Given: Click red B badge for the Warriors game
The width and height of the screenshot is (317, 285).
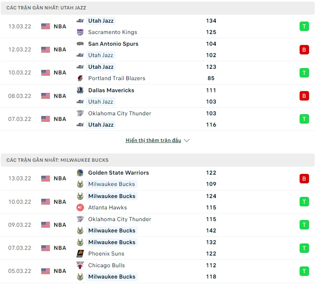Looking at the screenshot, I should pos(304,178).
